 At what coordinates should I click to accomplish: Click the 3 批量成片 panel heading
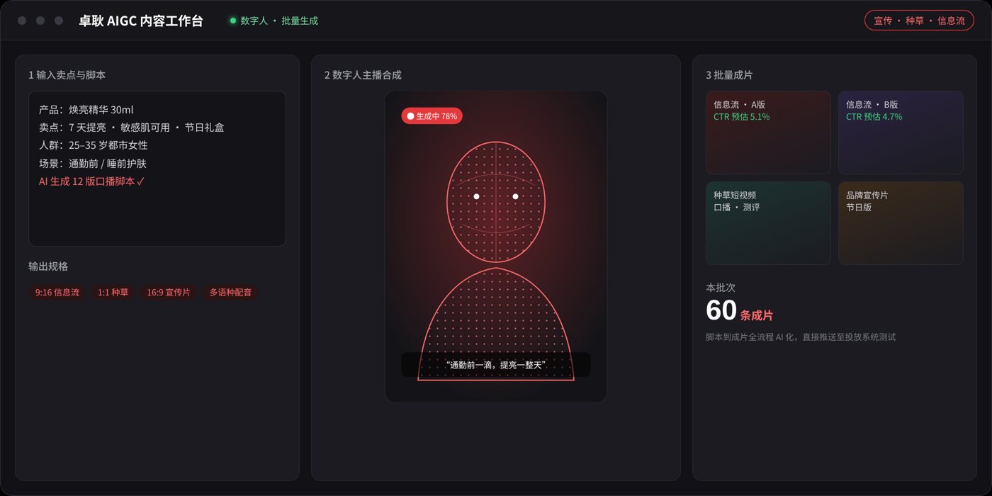click(x=729, y=75)
